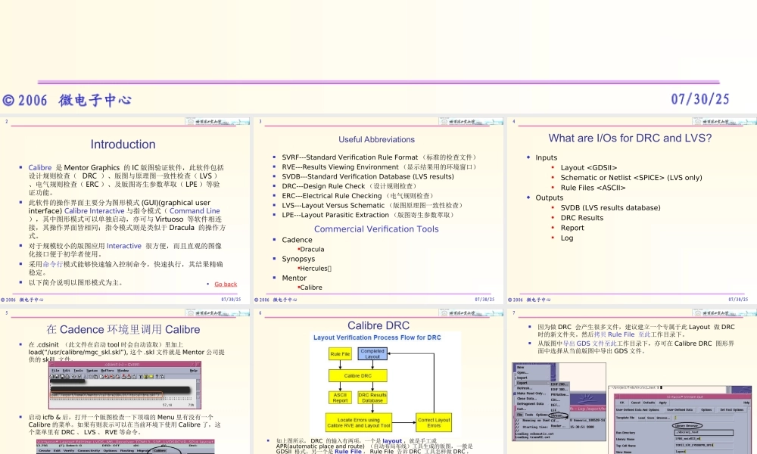Click the blue Command Line text in Introduction
Screen dimensions: 757x454
click(x=195, y=211)
